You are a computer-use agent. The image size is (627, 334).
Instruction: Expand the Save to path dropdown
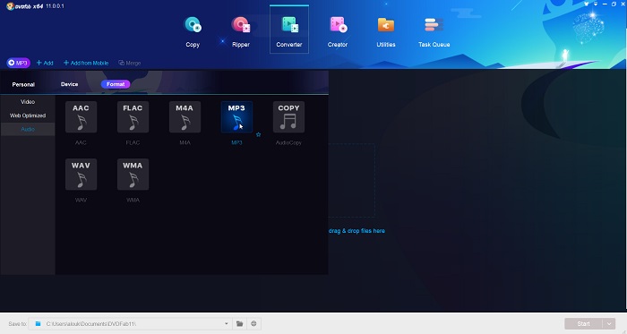(227, 323)
